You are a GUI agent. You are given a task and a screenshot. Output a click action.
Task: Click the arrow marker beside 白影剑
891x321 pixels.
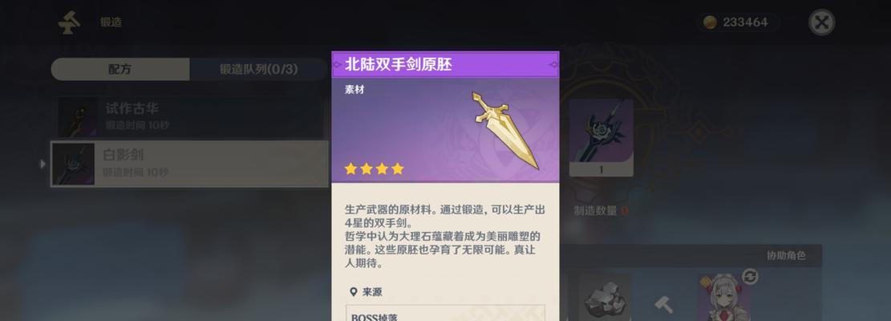(x=43, y=164)
